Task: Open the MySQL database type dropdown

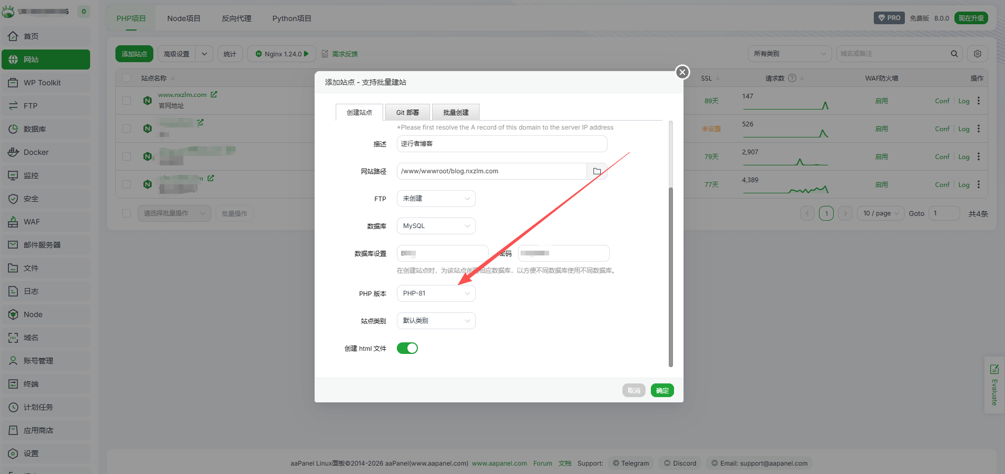Action: tap(436, 226)
